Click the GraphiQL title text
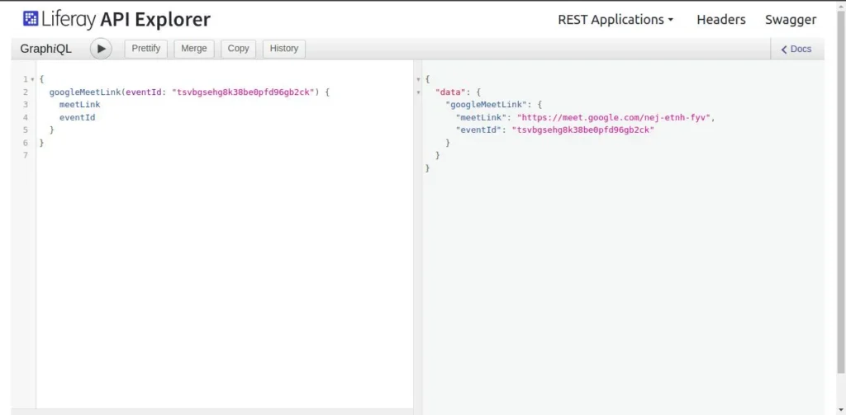 click(x=46, y=49)
